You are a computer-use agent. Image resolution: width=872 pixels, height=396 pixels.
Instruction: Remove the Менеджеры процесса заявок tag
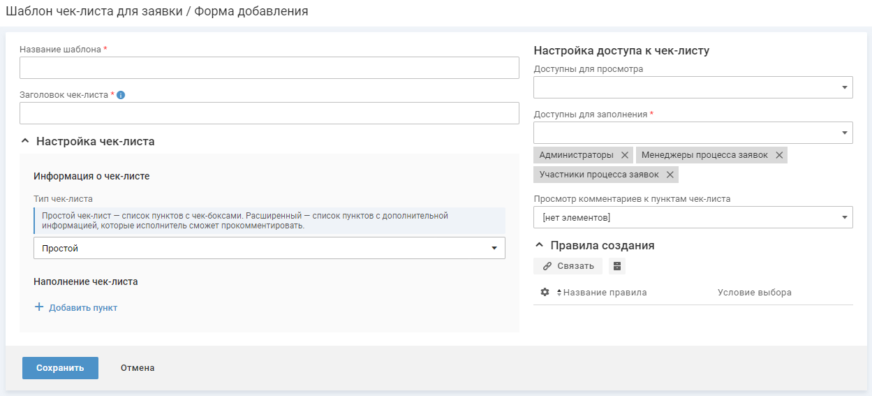[x=779, y=155]
